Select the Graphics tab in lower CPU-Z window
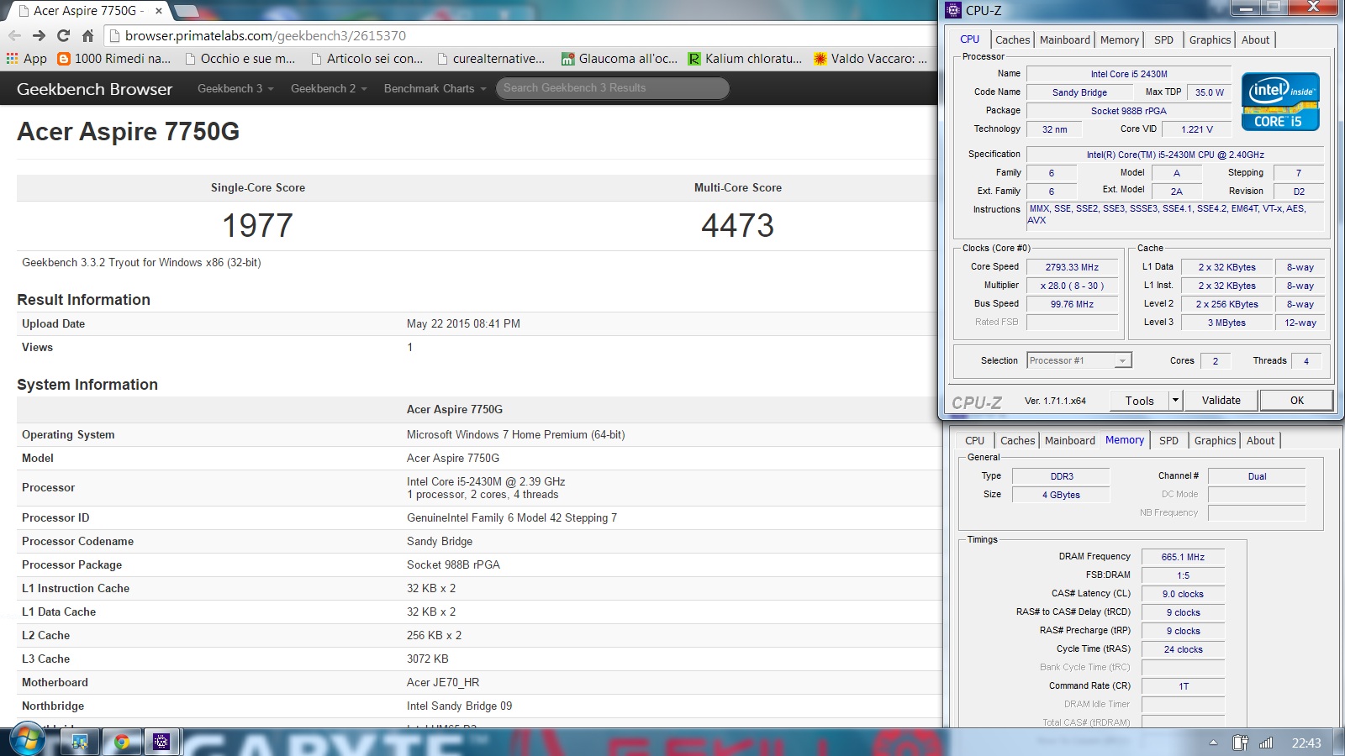The width and height of the screenshot is (1345, 756). coord(1216,440)
